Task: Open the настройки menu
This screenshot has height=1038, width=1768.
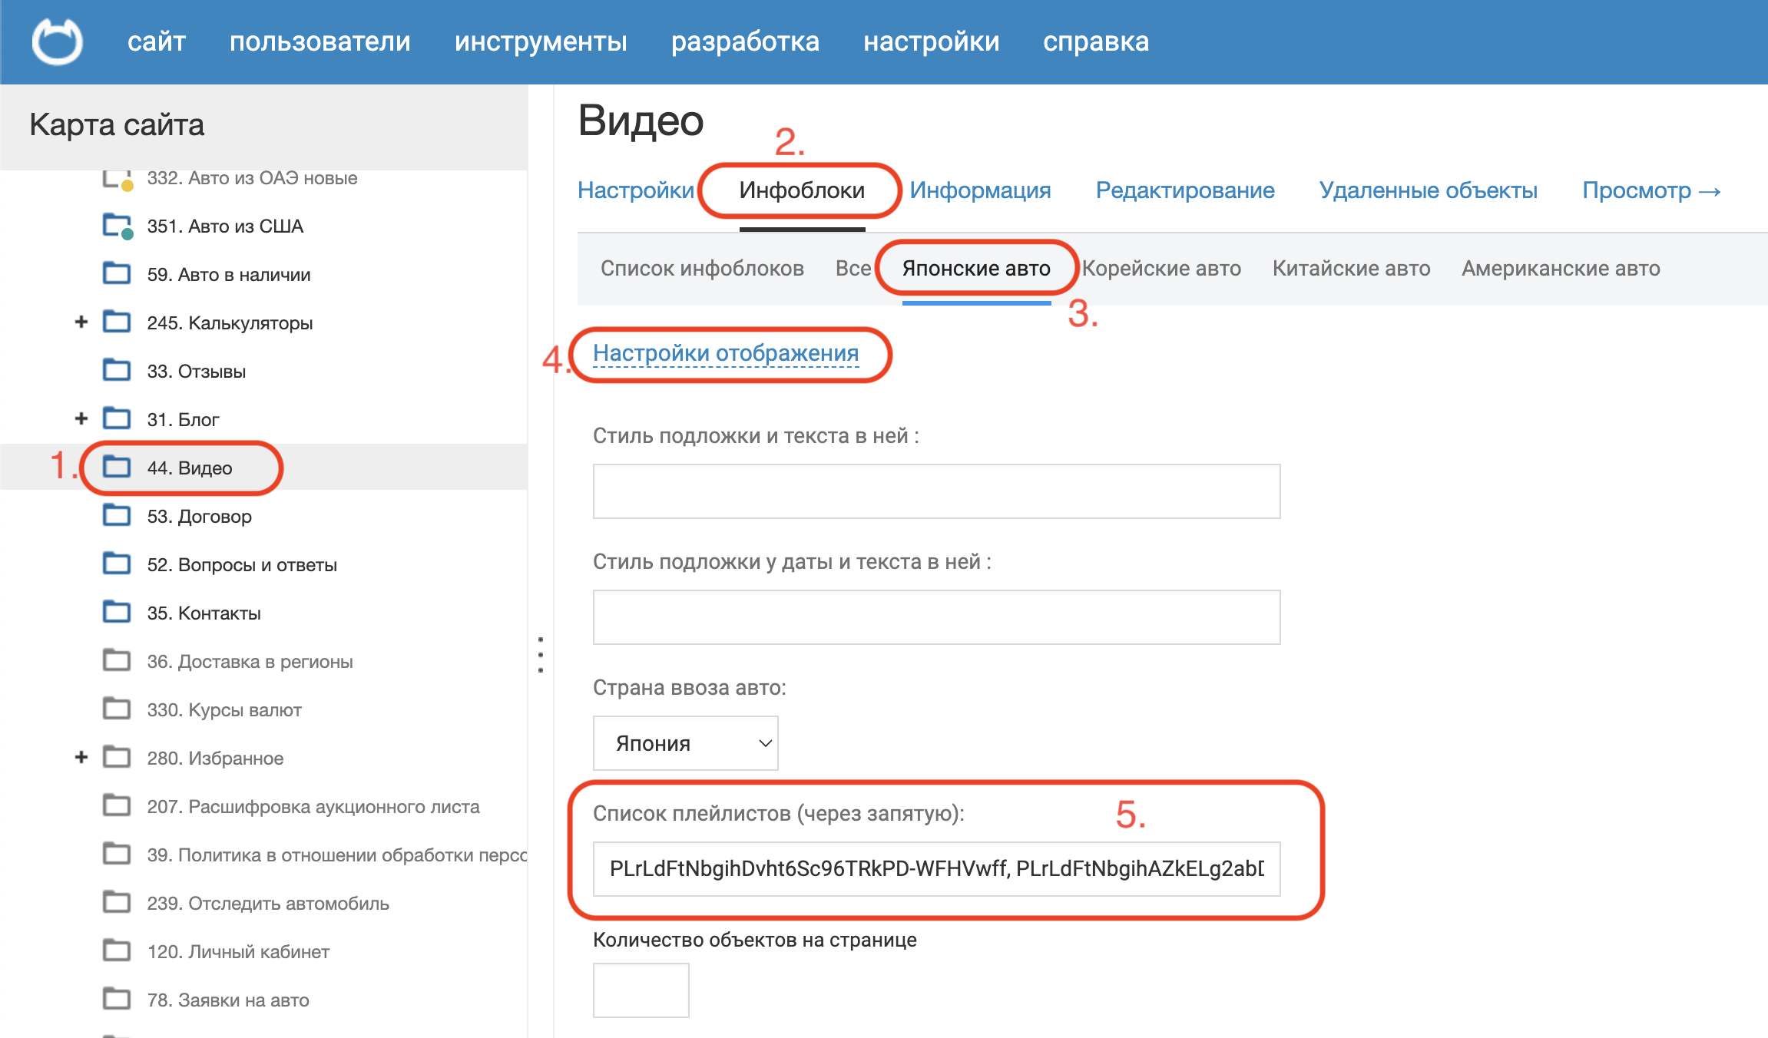Action: click(x=931, y=41)
